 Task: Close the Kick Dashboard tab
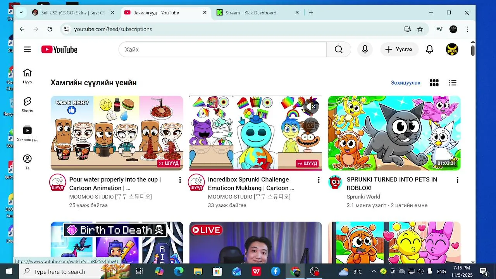(297, 13)
